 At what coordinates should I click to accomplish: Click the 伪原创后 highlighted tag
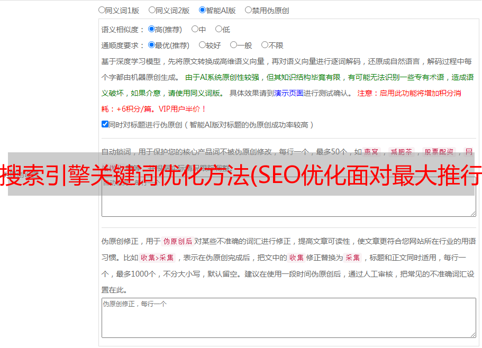click(177, 241)
